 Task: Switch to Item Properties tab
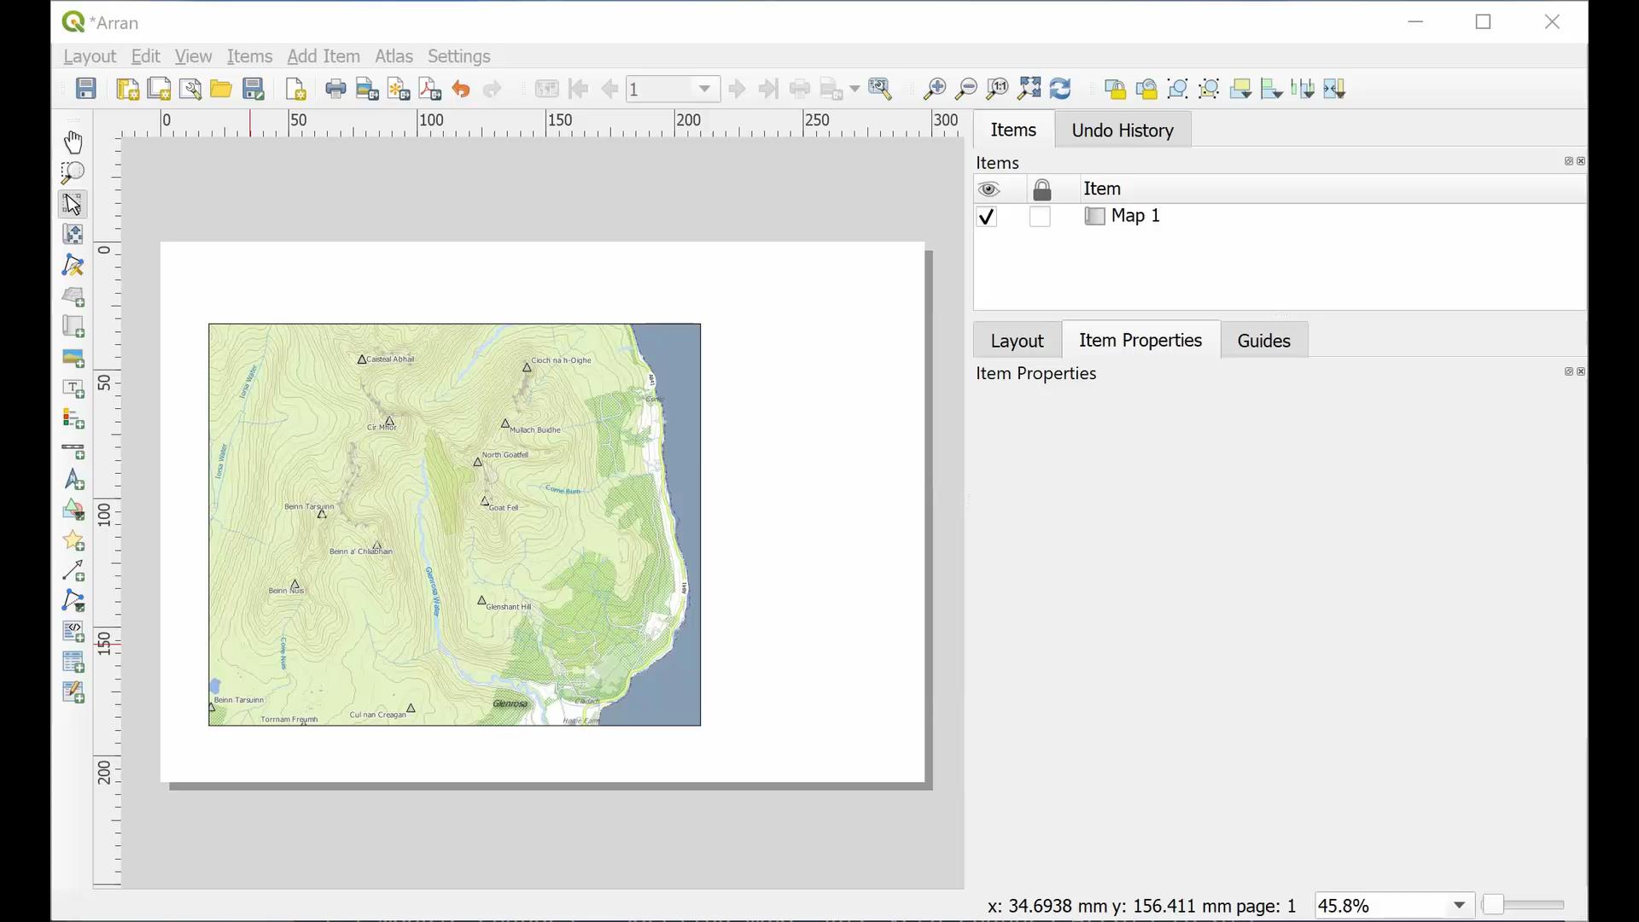(x=1141, y=340)
